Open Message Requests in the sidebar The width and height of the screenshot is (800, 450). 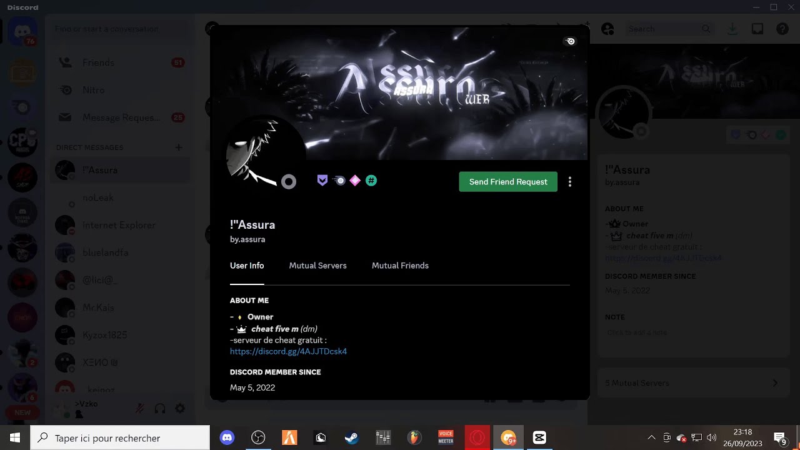[119, 117]
